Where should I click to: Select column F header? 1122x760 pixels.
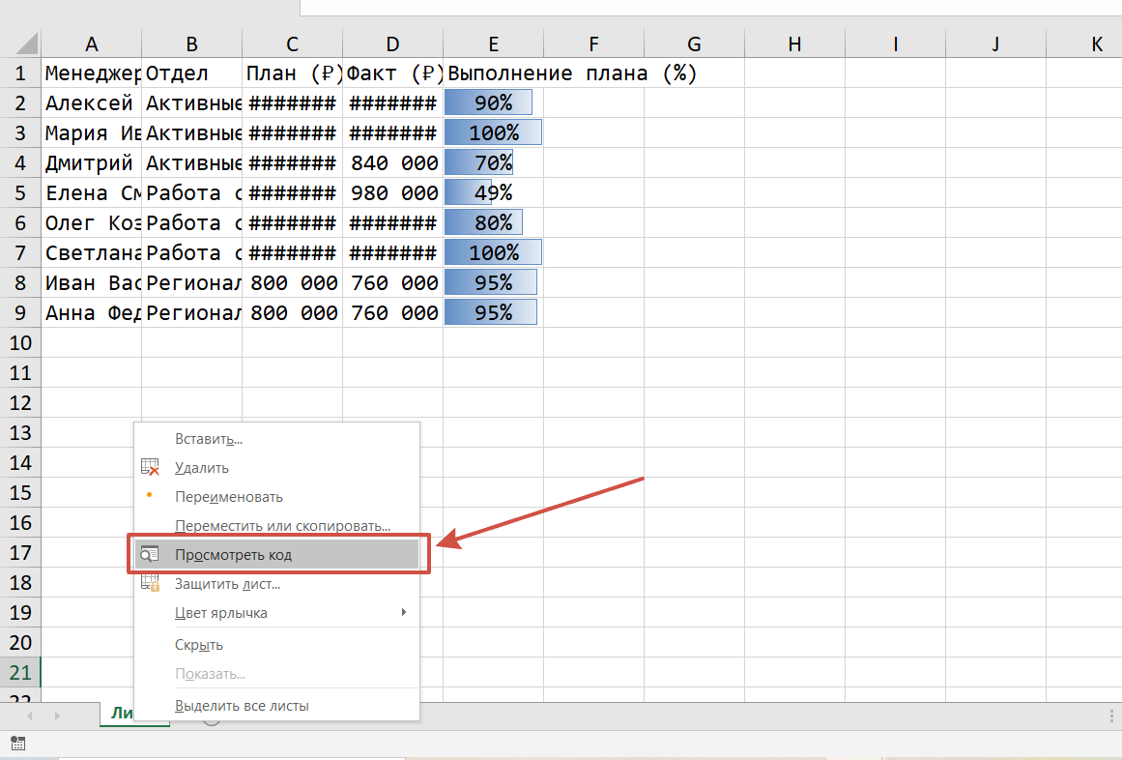tap(594, 44)
